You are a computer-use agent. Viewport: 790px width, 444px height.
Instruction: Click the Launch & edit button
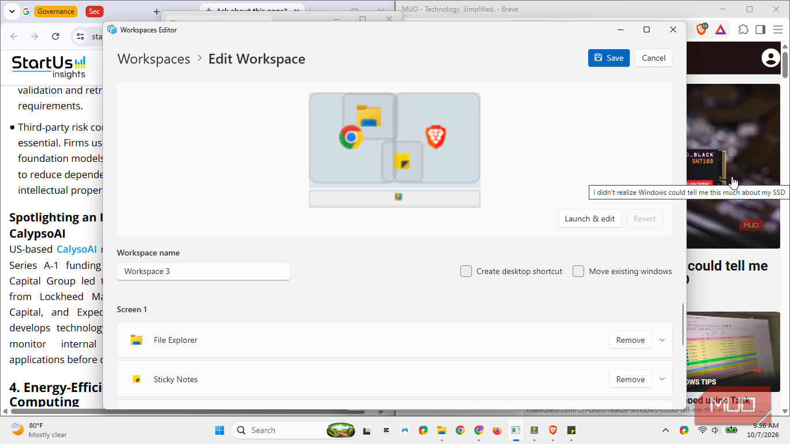click(x=590, y=219)
